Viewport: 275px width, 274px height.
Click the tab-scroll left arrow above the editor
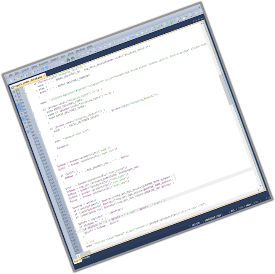(x=194, y=21)
